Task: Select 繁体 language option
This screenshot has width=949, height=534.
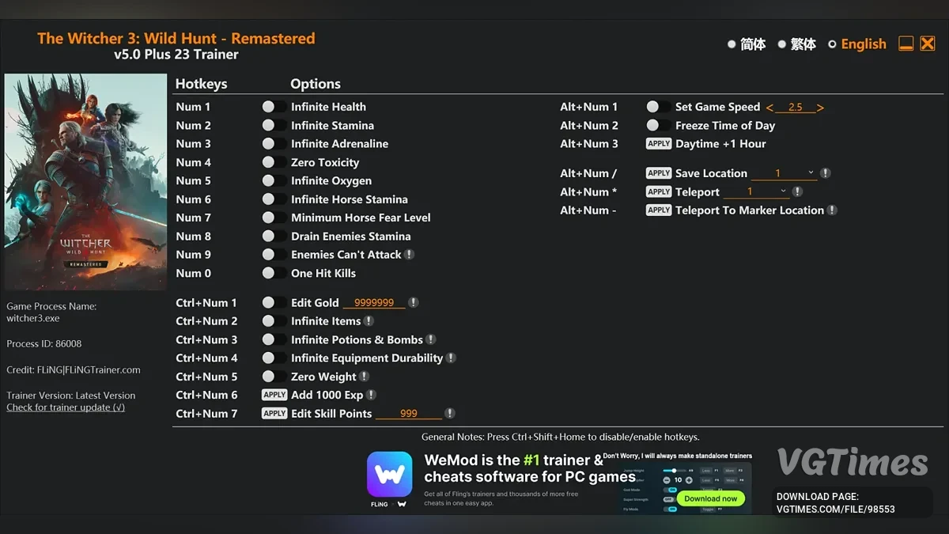Action: click(797, 44)
